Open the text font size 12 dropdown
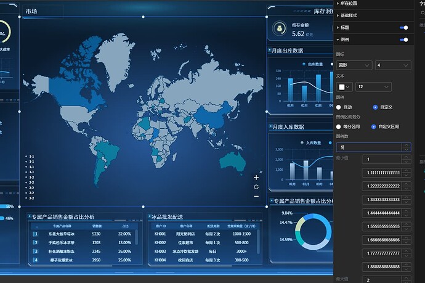Viewport: 425px width, 283px height. [373, 87]
